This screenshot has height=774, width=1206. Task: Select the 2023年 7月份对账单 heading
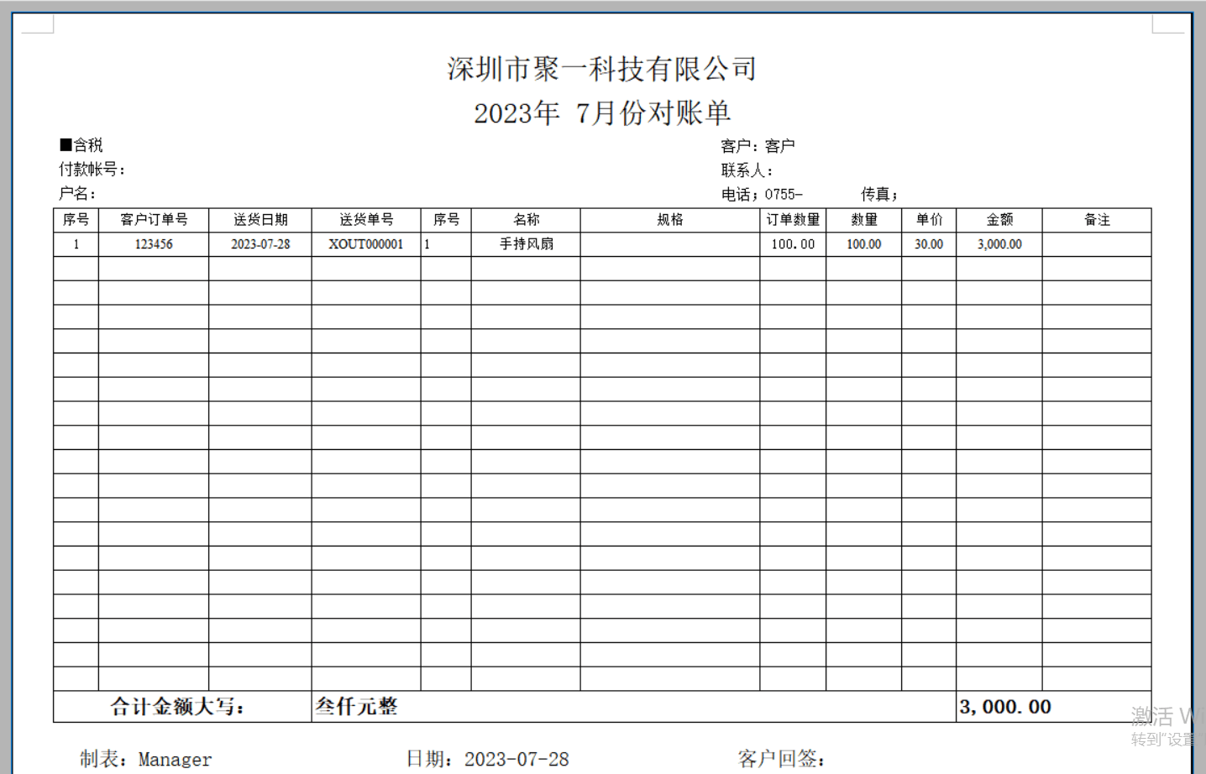pos(601,112)
